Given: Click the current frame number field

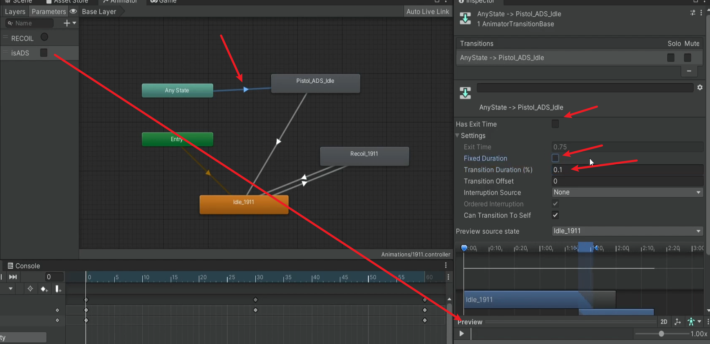Looking at the screenshot, I should [x=54, y=277].
